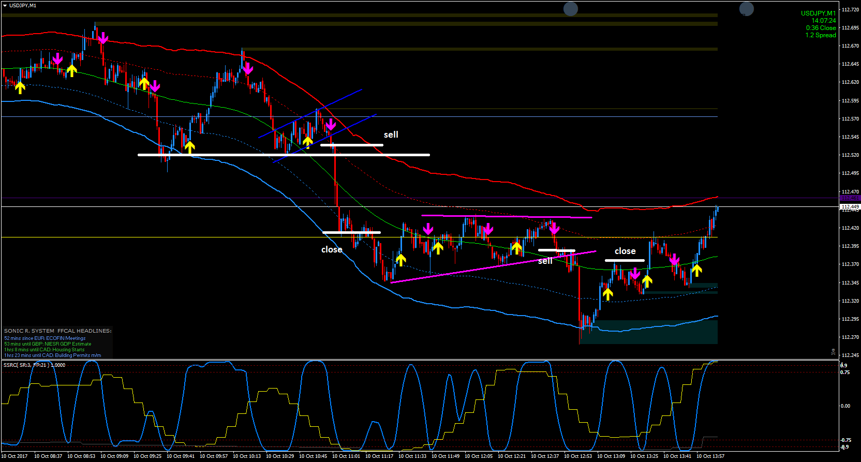Click the right gray circle button at top
This screenshot has height=462, width=861.
(x=746, y=9)
